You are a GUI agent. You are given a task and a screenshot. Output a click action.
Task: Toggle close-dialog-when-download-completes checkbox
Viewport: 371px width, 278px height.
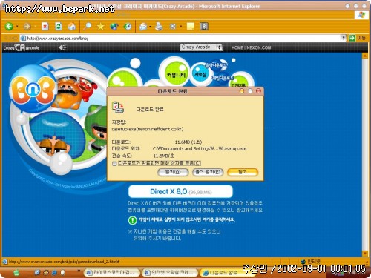click(114, 163)
